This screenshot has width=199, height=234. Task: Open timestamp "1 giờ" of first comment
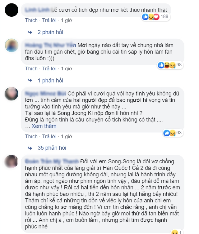67,20
